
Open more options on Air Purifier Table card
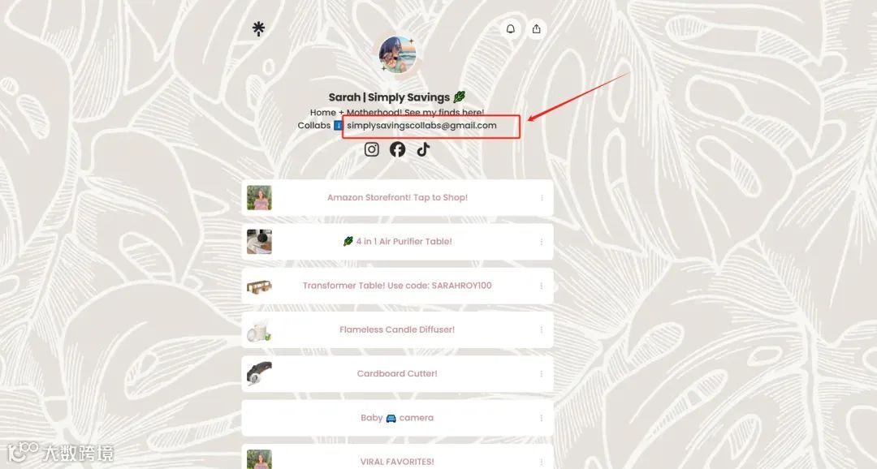click(x=542, y=242)
